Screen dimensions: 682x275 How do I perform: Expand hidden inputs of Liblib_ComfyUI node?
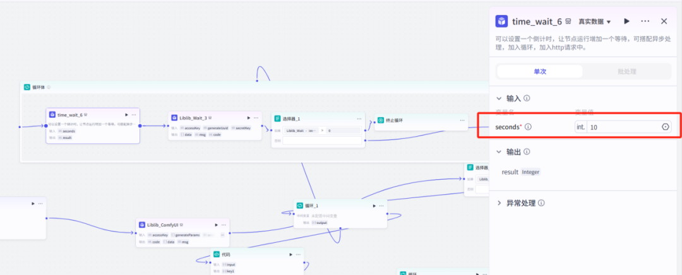click(x=222, y=235)
